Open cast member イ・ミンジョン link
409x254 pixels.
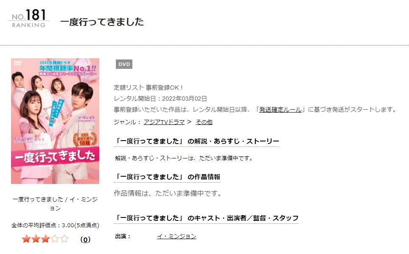[176, 237]
